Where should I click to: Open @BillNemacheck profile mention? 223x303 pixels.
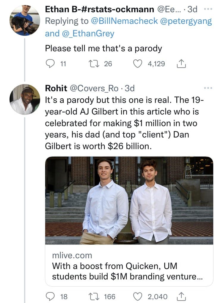[x=124, y=21]
